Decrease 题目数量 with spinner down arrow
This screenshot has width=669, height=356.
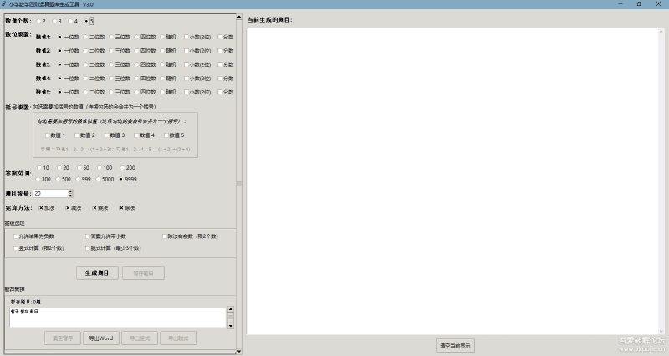[71, 196]
